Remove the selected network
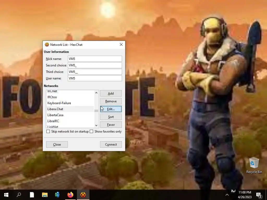267x200 pixels. click(x=111, y=101)
